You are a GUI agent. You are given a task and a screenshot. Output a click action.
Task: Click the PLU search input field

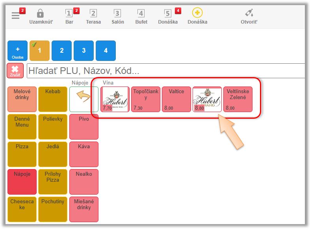(165, 71)
